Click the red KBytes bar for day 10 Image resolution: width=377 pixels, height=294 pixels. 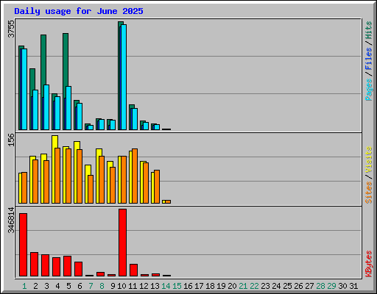pos(123,243)
